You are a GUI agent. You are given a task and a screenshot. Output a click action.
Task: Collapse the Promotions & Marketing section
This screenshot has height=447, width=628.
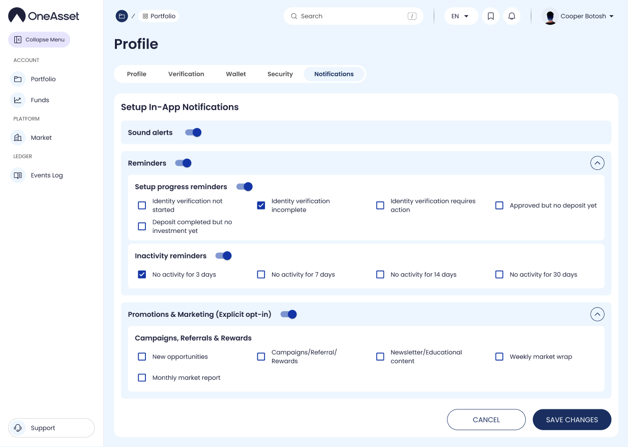coord(597,314)
